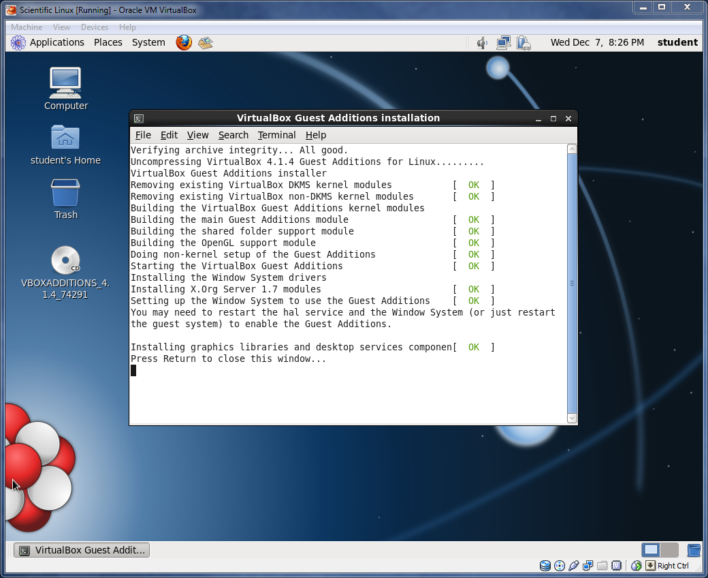Click the VirtualBox icon in the host title bar

(x=11, y=10)
